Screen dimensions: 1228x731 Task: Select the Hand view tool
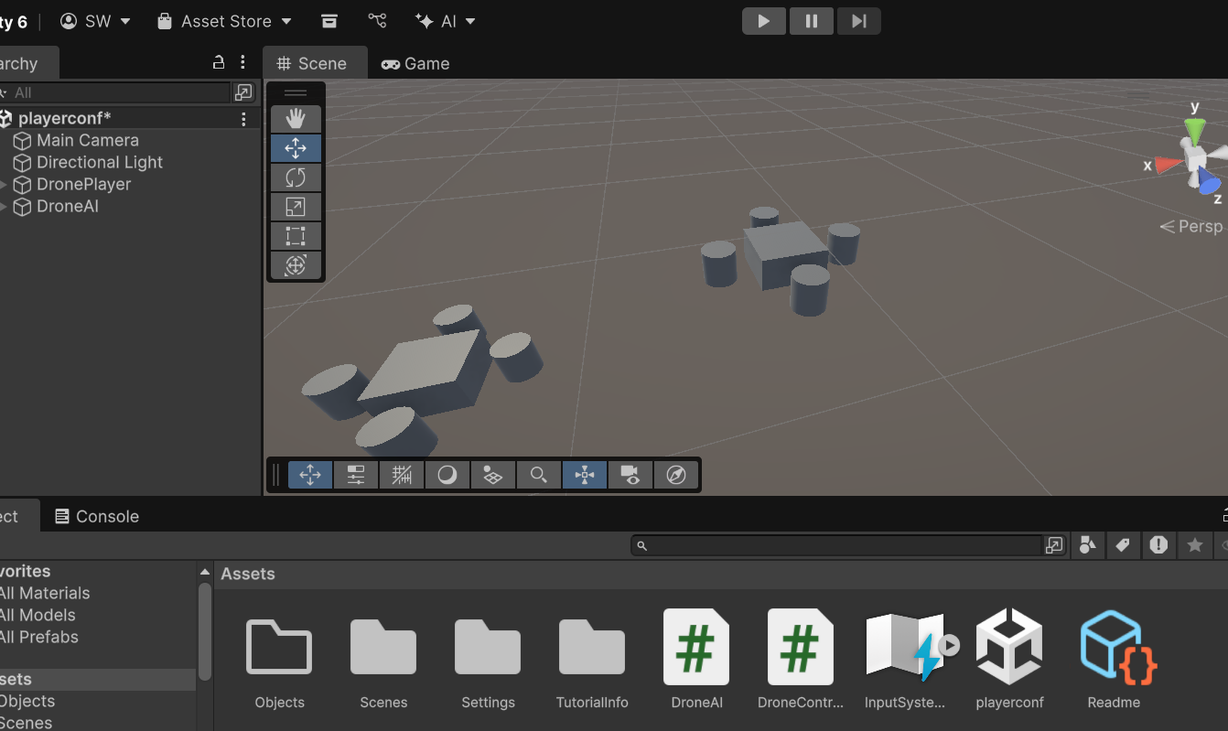(x=296, y=119)
